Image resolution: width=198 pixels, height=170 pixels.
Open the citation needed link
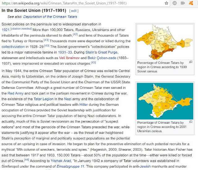click(21, 29)
